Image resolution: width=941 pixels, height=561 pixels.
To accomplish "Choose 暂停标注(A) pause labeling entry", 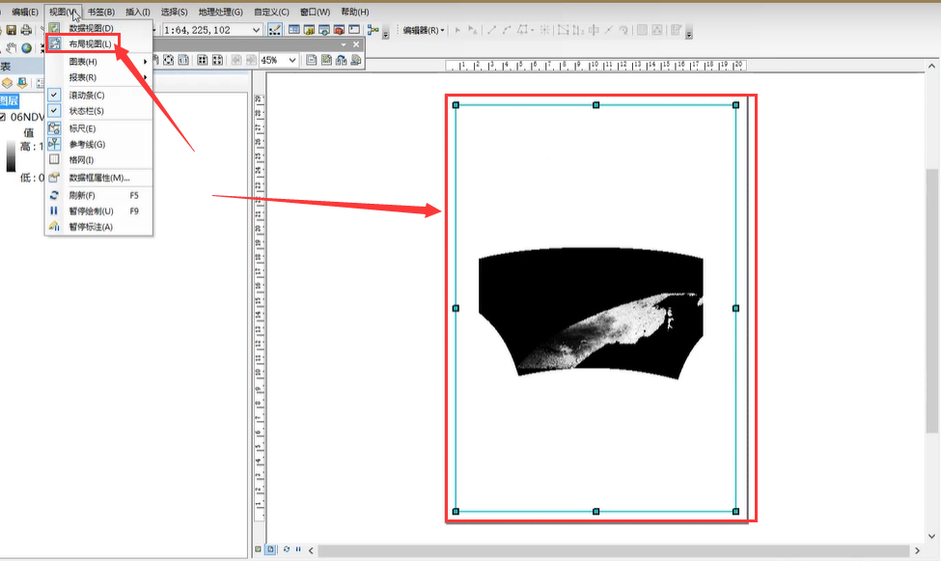I will click(x=99, y=227).
